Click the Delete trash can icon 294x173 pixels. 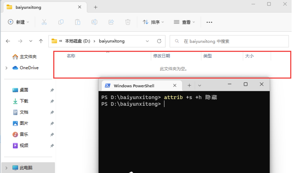click(128, 22)
